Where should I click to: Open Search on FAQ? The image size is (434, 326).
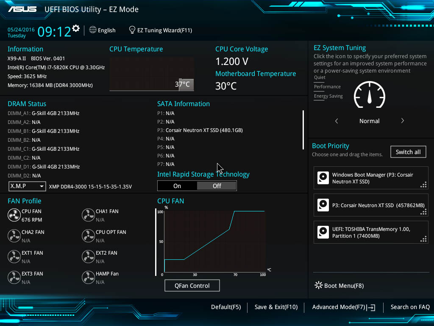410,307
